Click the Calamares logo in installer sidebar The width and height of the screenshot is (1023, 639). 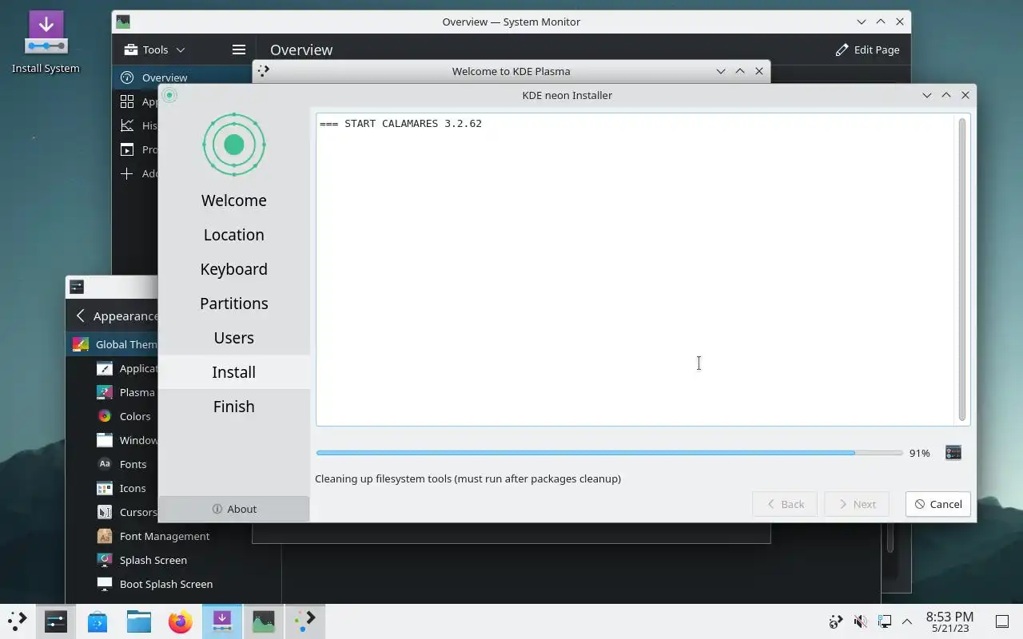click(x=233, y=145)
